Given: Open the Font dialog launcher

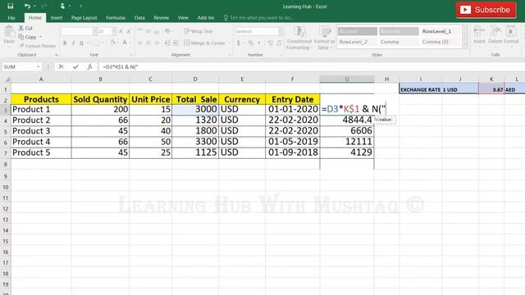Looking at the screenshot, I should 131,55.
